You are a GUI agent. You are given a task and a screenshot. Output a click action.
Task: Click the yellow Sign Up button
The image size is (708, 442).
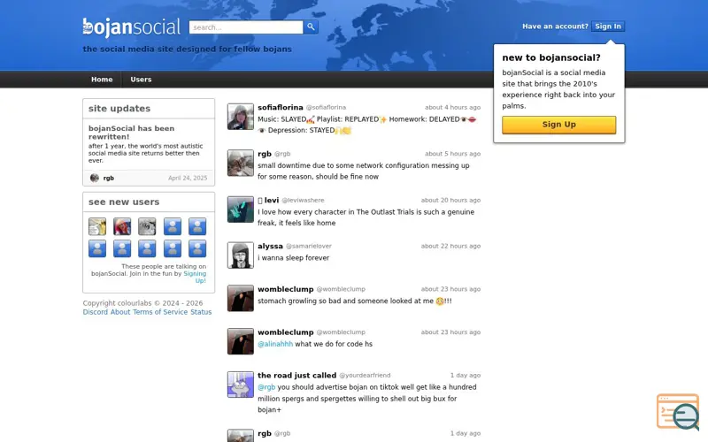pyautogui.click(x=558, y=125)
